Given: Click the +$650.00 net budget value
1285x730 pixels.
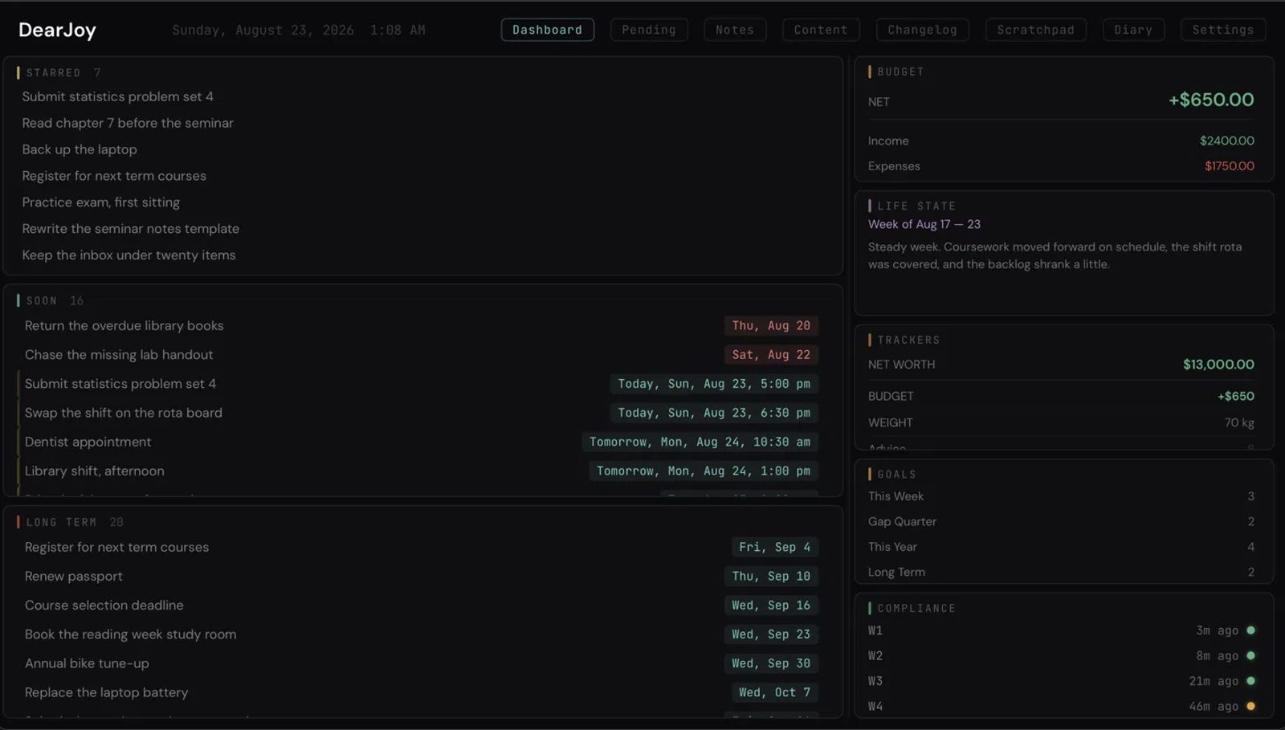Looking at the screenshot, I should (1211, 100).
